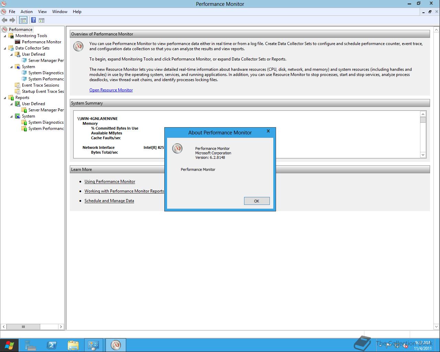Select System Performance under Reports
Viewport: 440px width, 352px height.
46,129
